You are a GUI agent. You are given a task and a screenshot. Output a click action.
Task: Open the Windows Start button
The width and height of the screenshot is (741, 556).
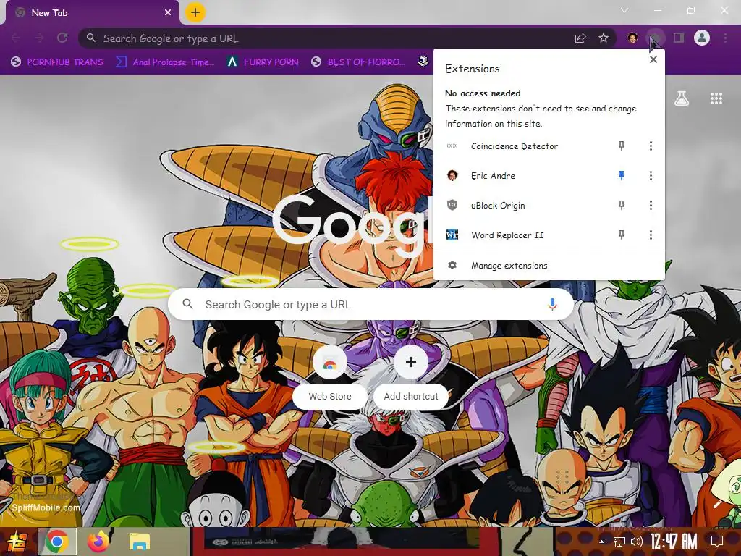tap(17, 542)
